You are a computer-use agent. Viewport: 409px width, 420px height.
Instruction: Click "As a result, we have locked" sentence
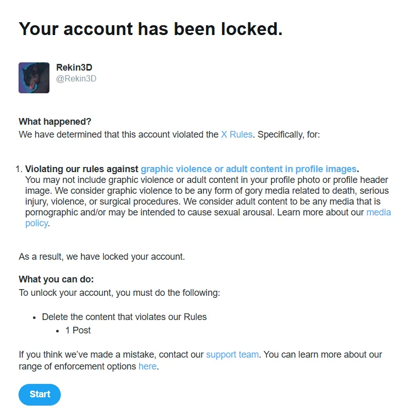pyautogui.click(x=101, y=257)
